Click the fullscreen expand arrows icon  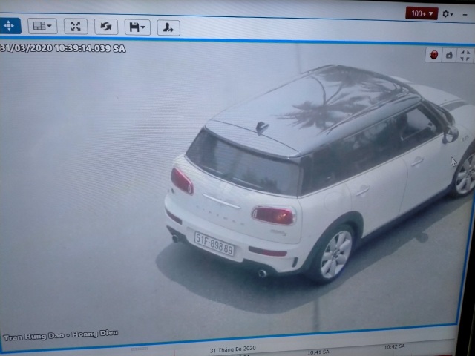pyautogui.click(x=75, y=27)
